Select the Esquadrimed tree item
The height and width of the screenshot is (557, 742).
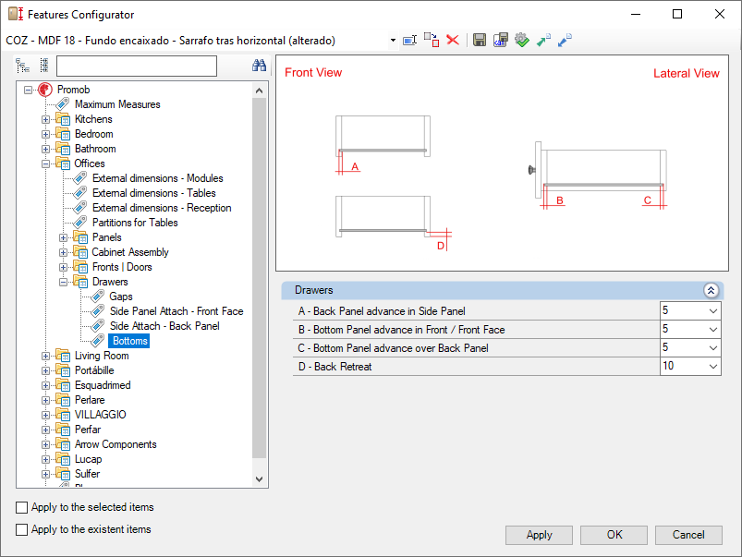click(103, 385)
